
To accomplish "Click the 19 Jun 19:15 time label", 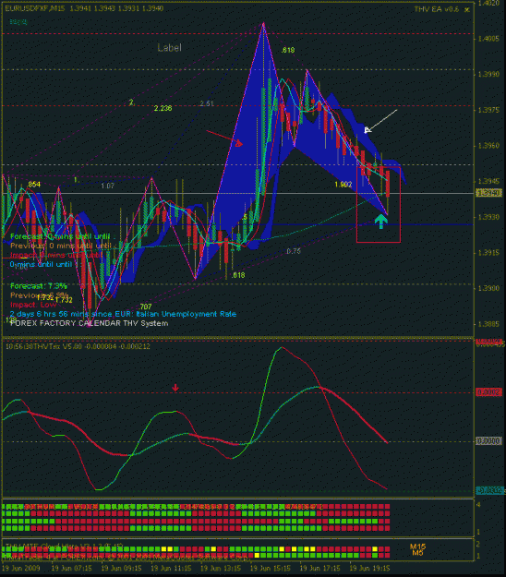I will (369, 568).
